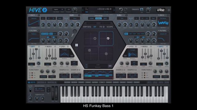Click the filter Link circle button
This screenshot has width=197, height=110.
75,31
